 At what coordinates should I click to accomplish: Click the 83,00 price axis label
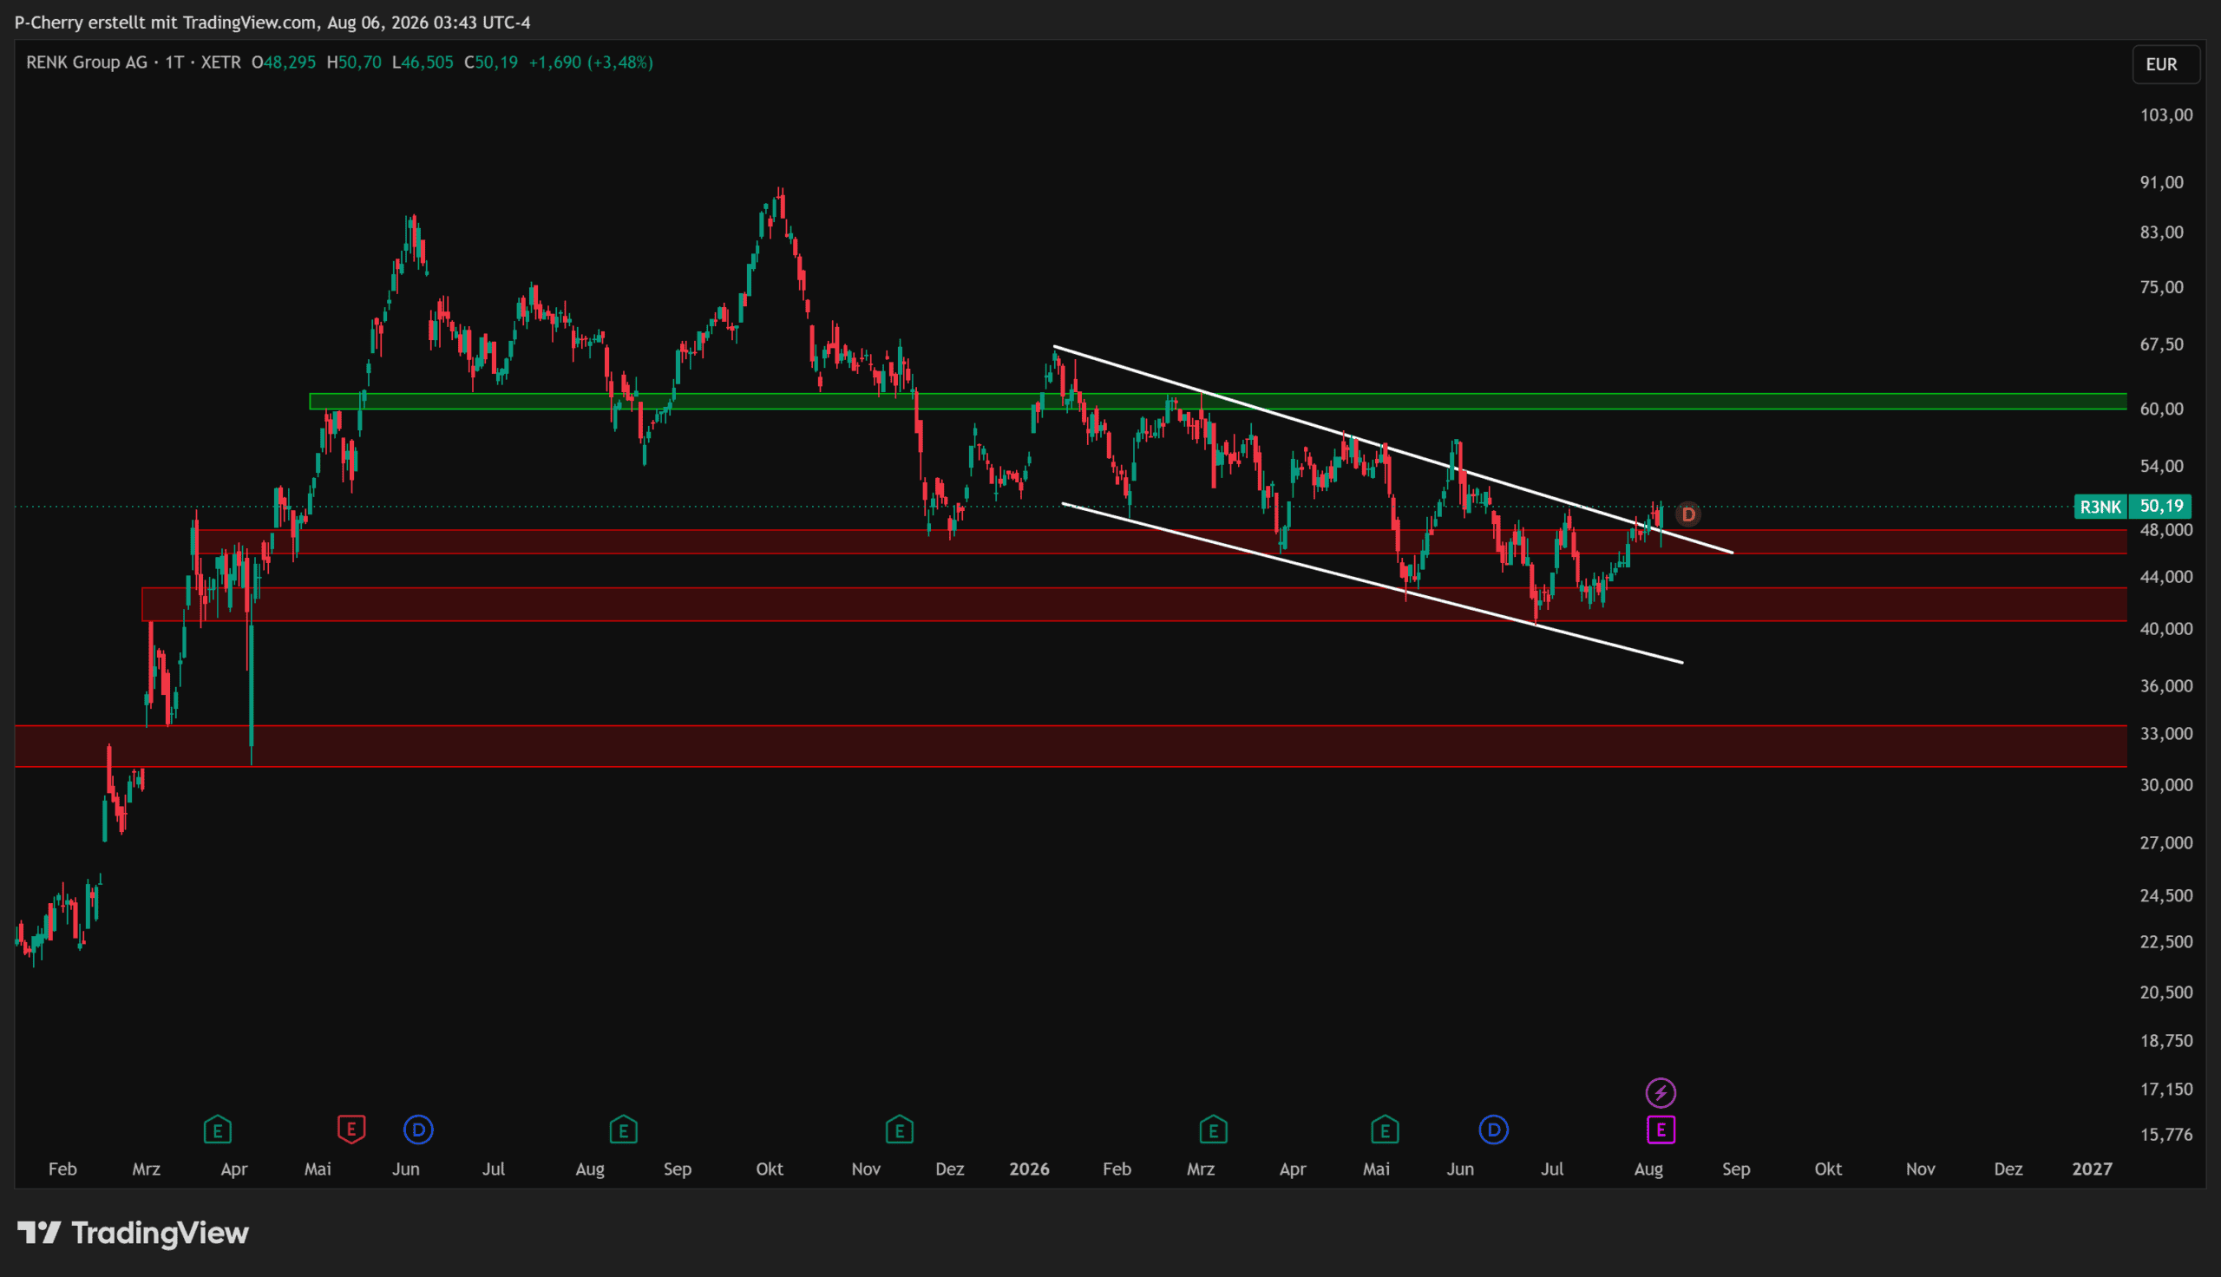point(2162,232)
